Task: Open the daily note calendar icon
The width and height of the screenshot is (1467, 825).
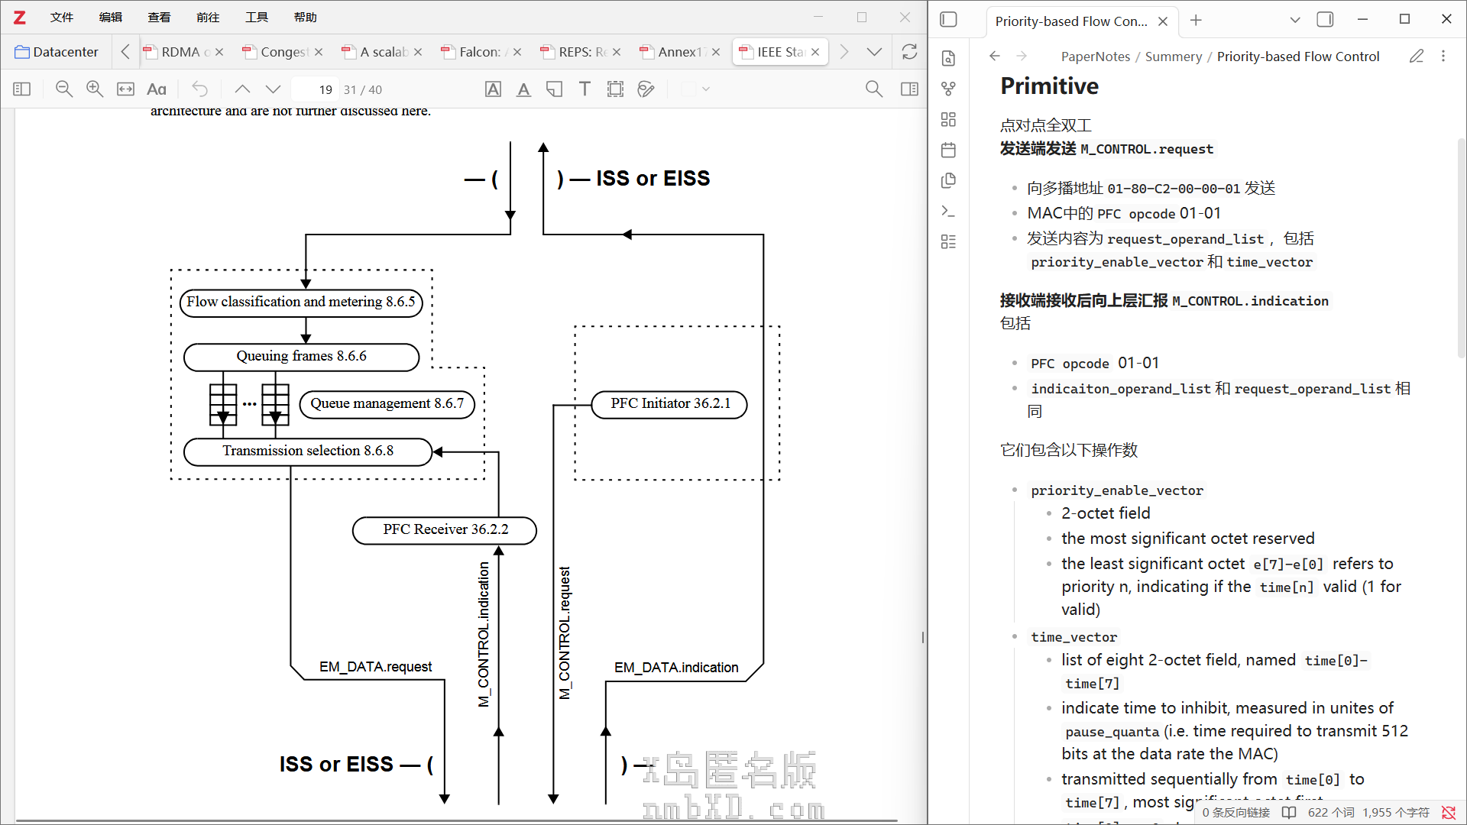Action: (948, 150)
